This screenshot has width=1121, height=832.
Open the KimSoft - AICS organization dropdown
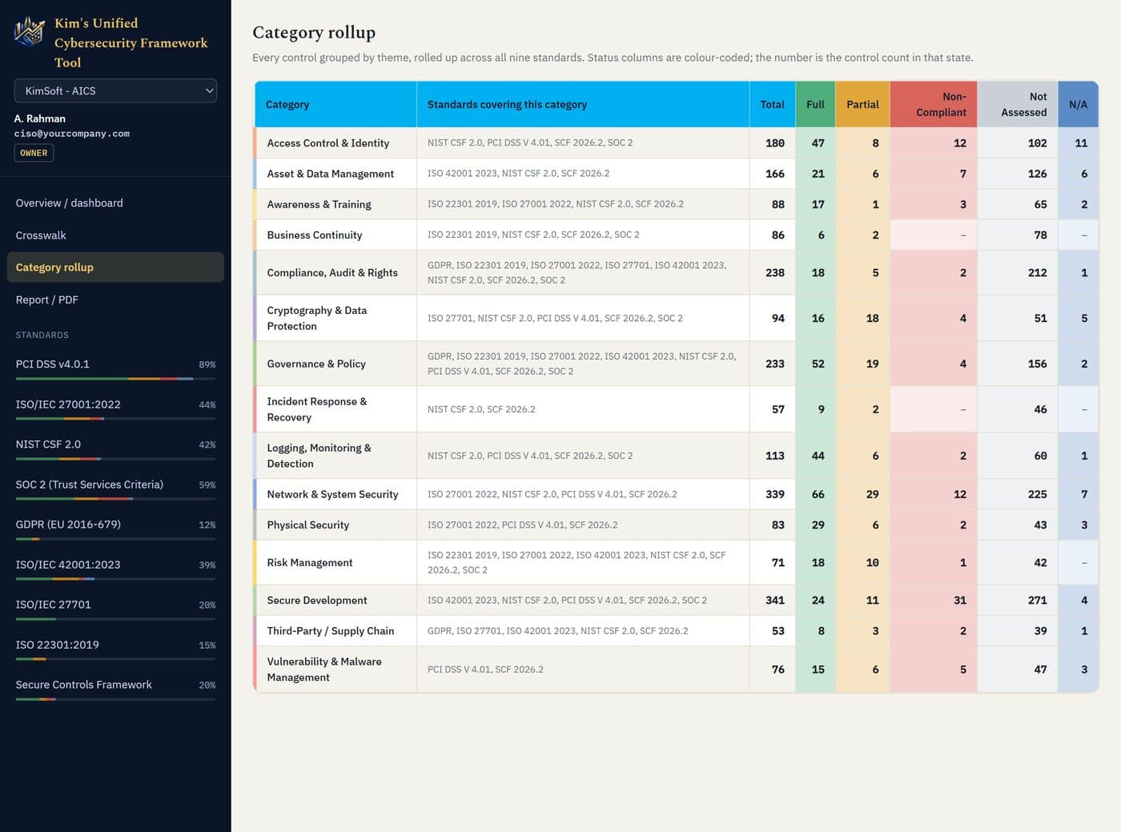tap(115, 90)
